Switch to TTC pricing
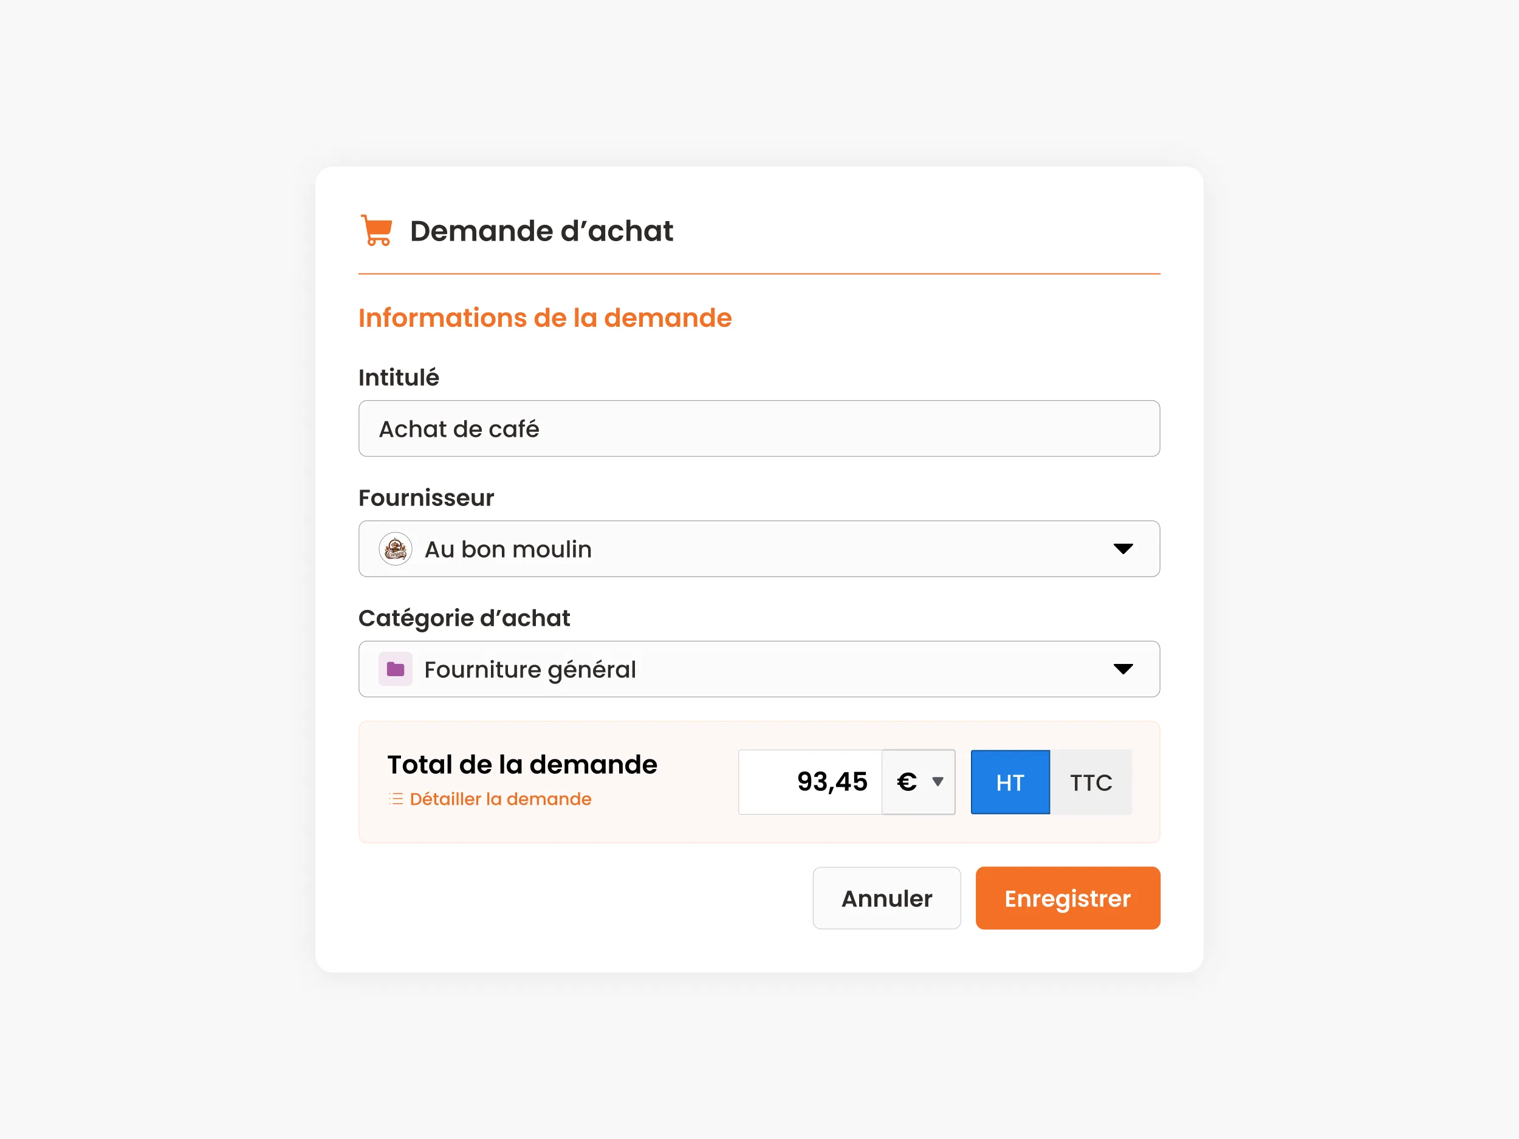 [1091, 781]
